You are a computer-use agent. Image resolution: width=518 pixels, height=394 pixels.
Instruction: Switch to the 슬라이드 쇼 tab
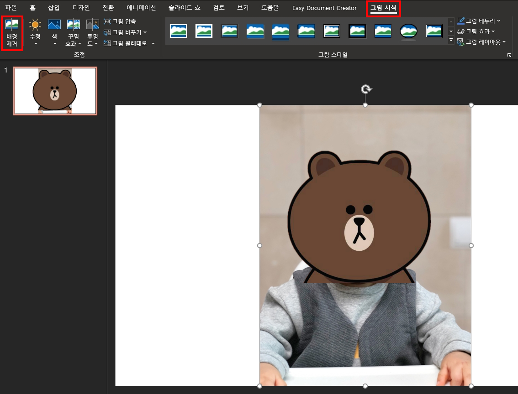coord(185,8)
